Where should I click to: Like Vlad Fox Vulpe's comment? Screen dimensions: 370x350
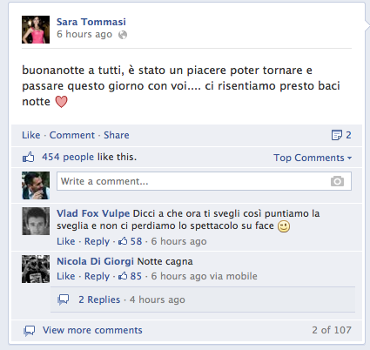pyautogui.click(x=66, y=241)
